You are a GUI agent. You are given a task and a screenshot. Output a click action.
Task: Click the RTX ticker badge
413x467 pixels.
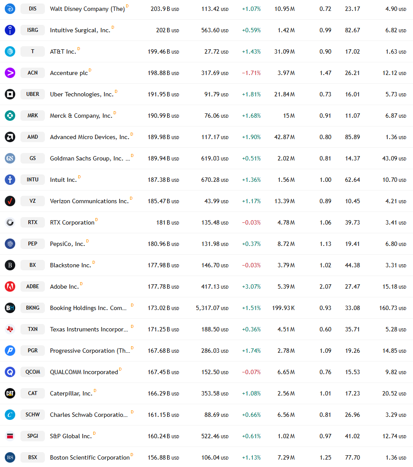point(33,222)
